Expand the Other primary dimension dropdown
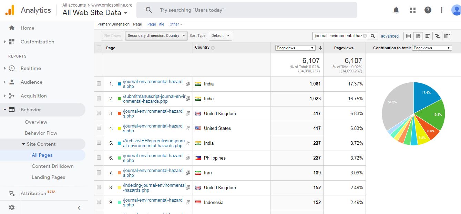This screenshot has width=461, height=214. [176, 24]
